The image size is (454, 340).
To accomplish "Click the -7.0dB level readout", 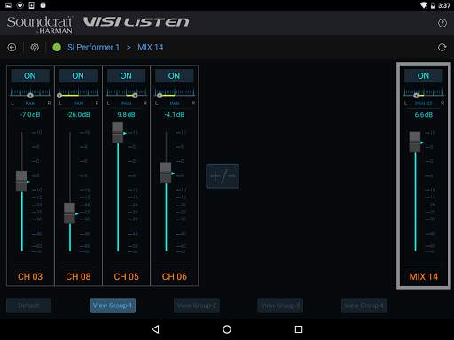I will click(x=30, y=114).
